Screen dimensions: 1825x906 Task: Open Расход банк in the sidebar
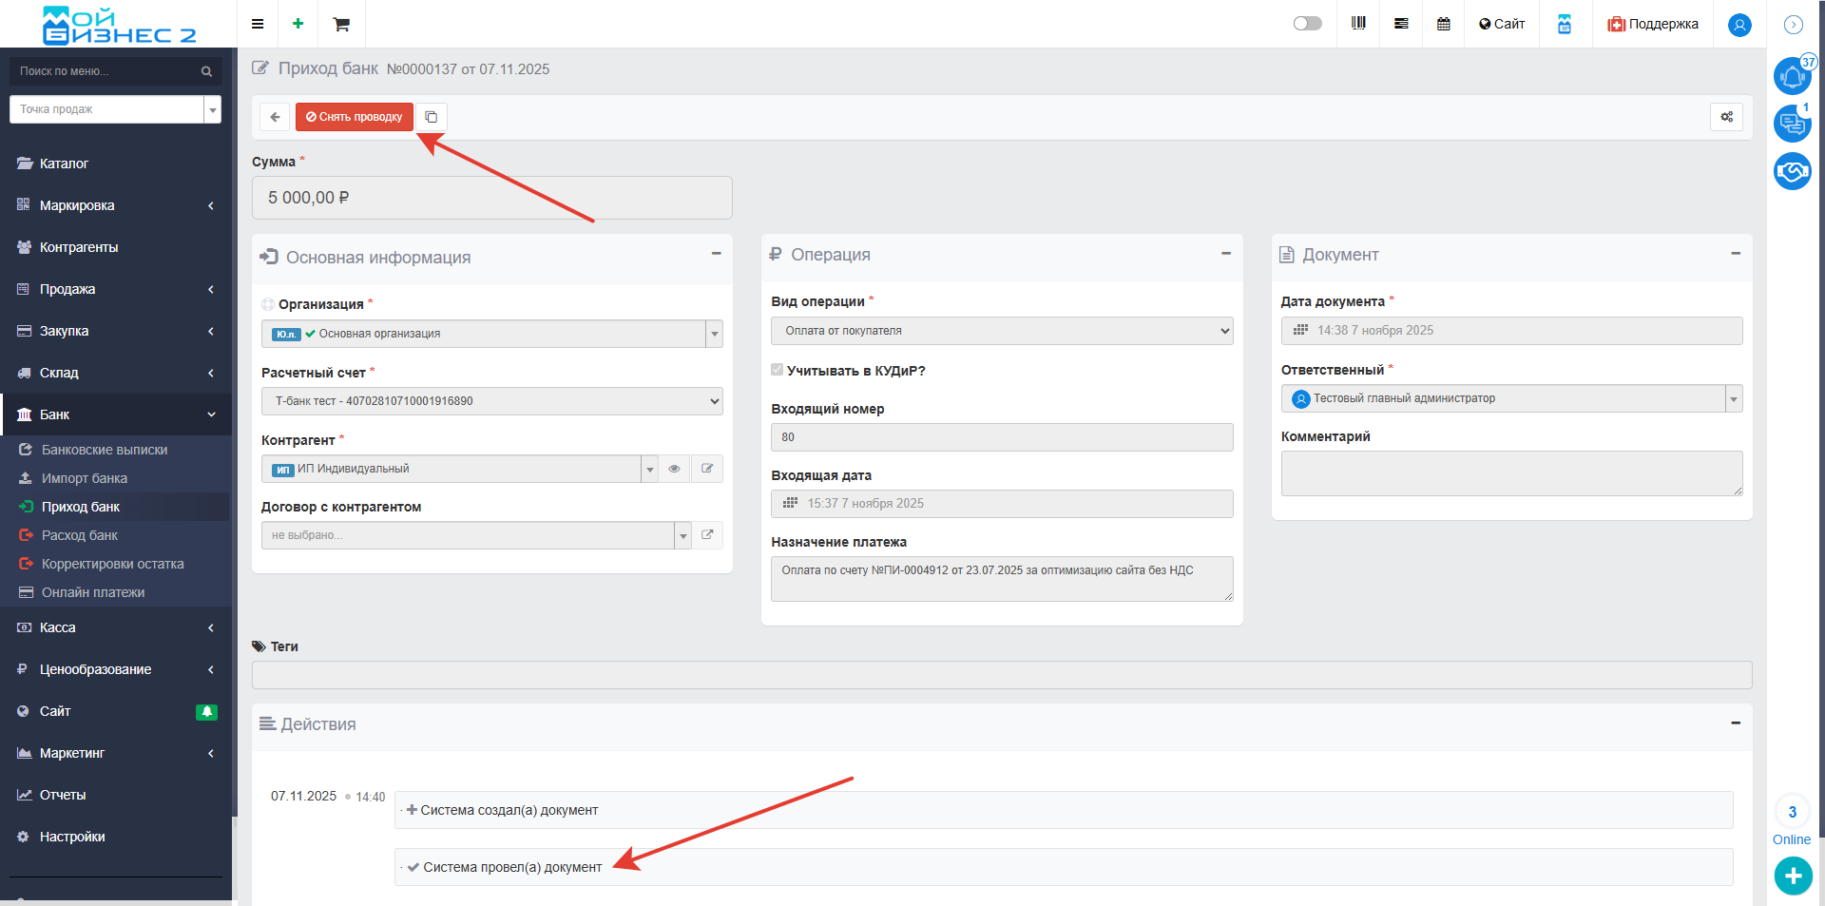click(x=80, y=535)
